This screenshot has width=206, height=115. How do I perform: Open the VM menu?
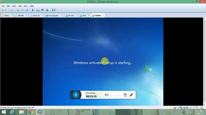pyautogui.click(x=20, y=6)
